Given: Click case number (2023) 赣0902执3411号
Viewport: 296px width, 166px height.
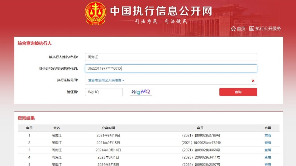Looking at the screenshot, I should [201, 157].
